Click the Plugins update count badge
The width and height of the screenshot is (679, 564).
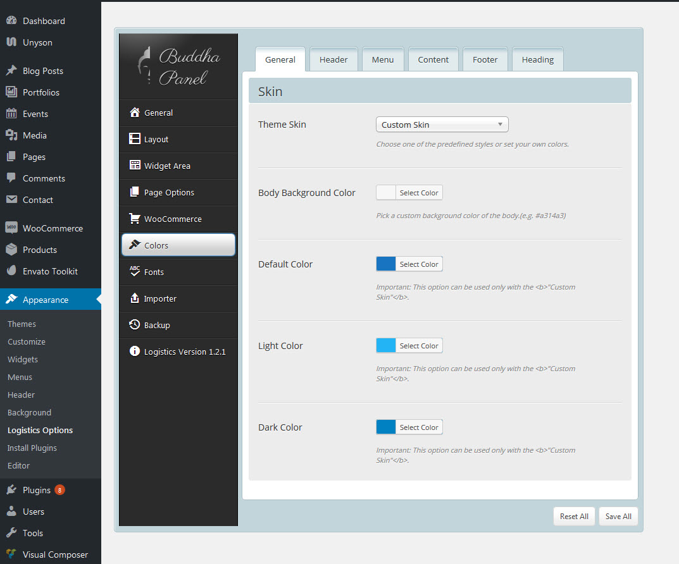59,490
